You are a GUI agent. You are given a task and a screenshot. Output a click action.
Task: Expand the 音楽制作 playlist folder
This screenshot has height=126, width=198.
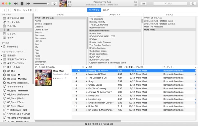[2, 55]
